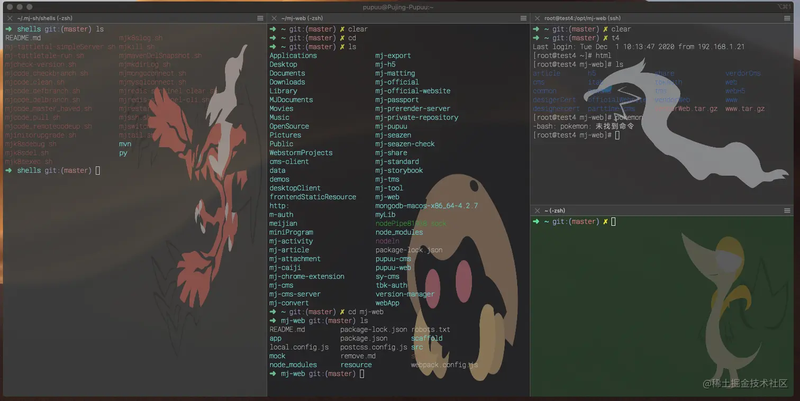This screenshot has height=401, width=800.
Task: Click the 'mj-private-repository' directory name
Action: pyautogui.click(x=417, y=117)
